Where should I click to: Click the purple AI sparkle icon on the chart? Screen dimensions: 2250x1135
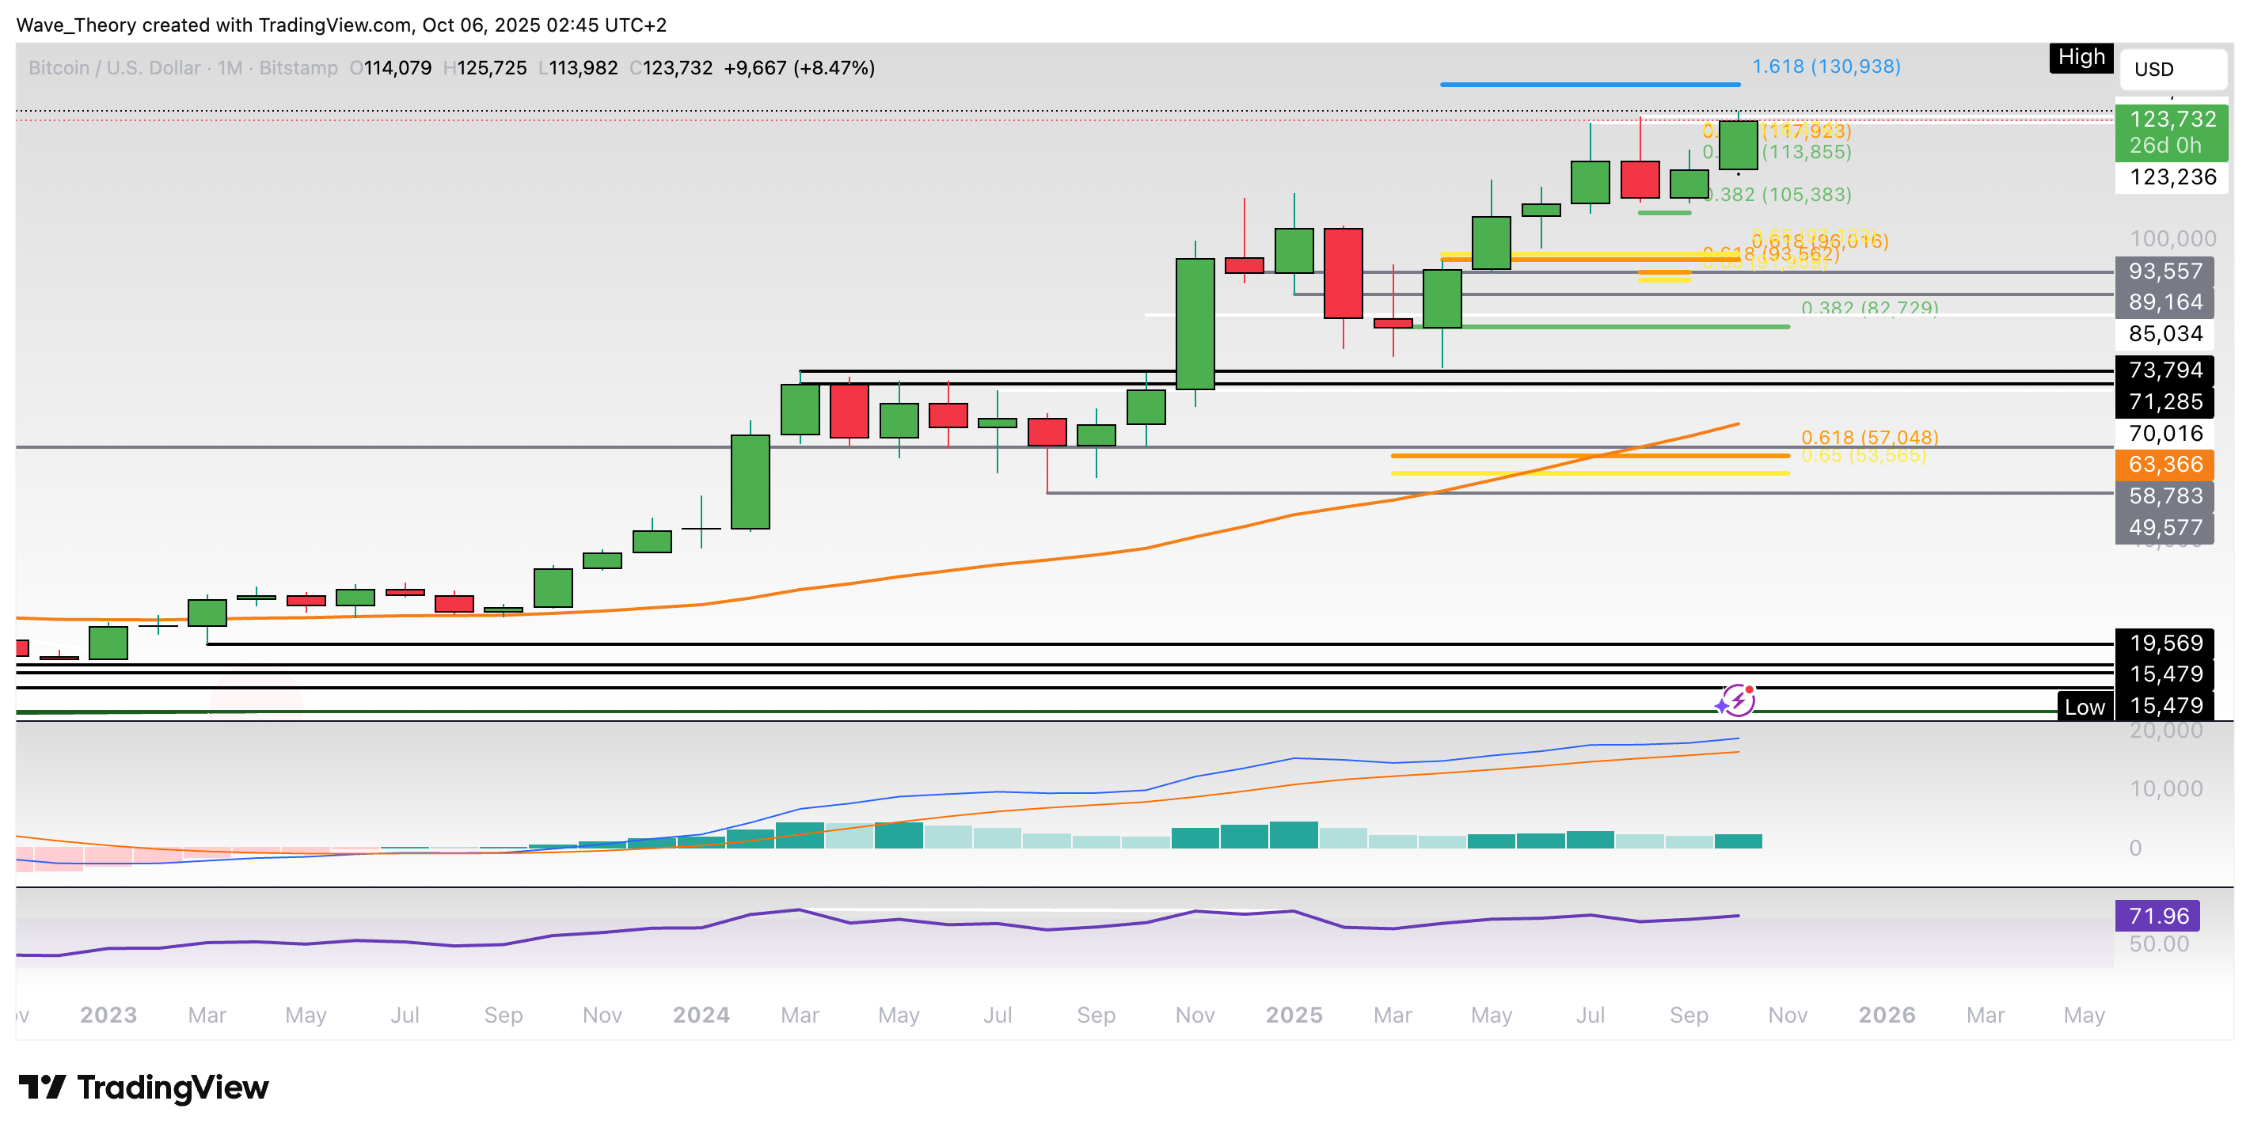click(1736, 701)
